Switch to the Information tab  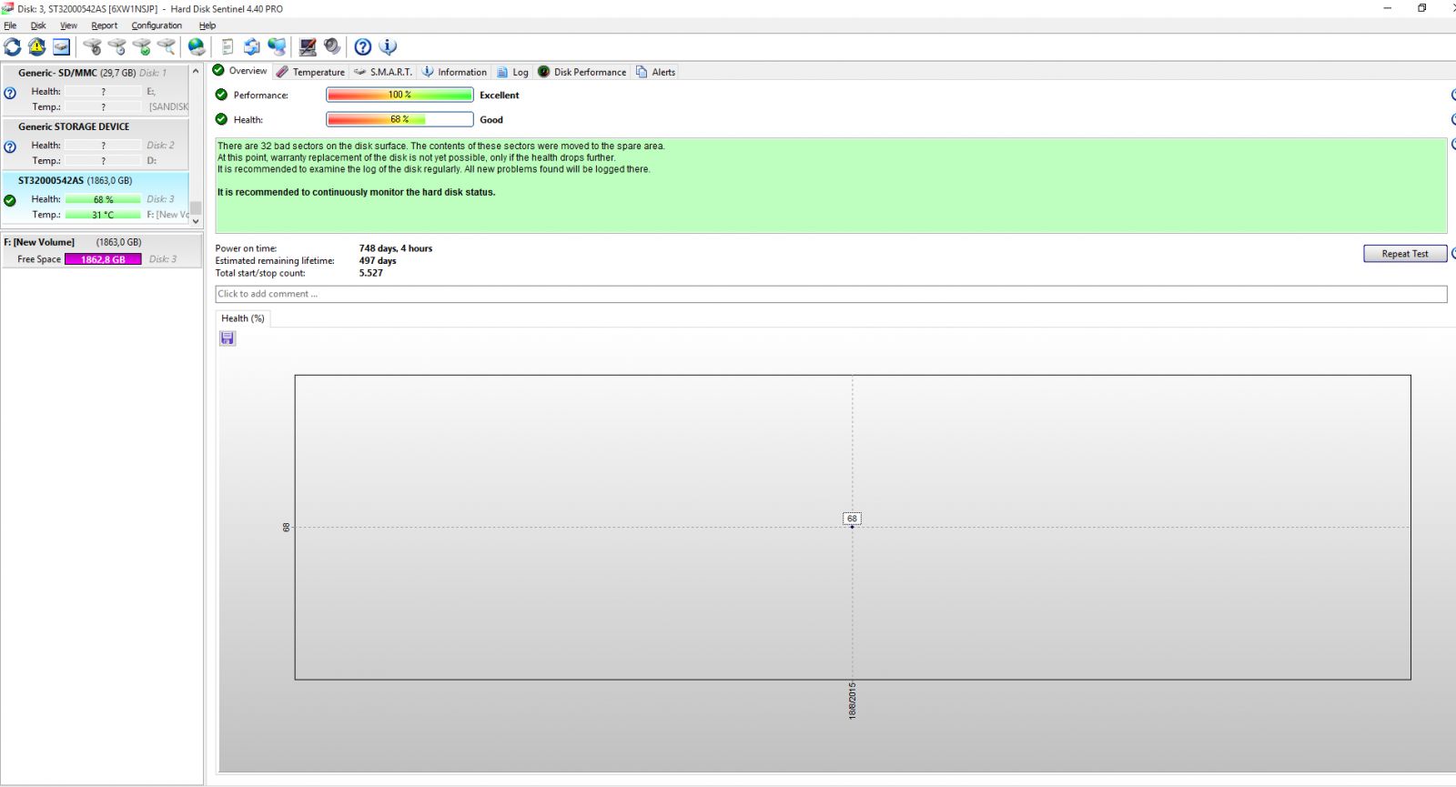tap(454, 72)
